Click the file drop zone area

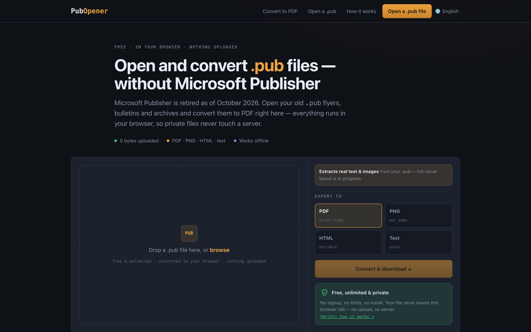pyautogui.click(x=189, y=245)
